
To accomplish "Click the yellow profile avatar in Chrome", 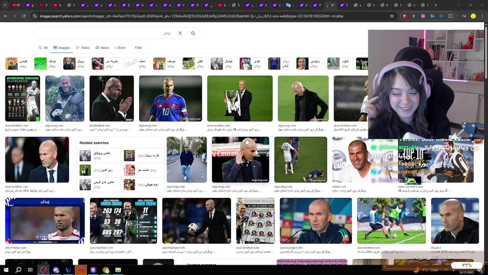I will click(x=473, y=16).
